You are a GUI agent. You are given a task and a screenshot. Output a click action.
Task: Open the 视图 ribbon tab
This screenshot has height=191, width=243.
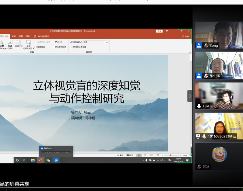click(21, 36)
